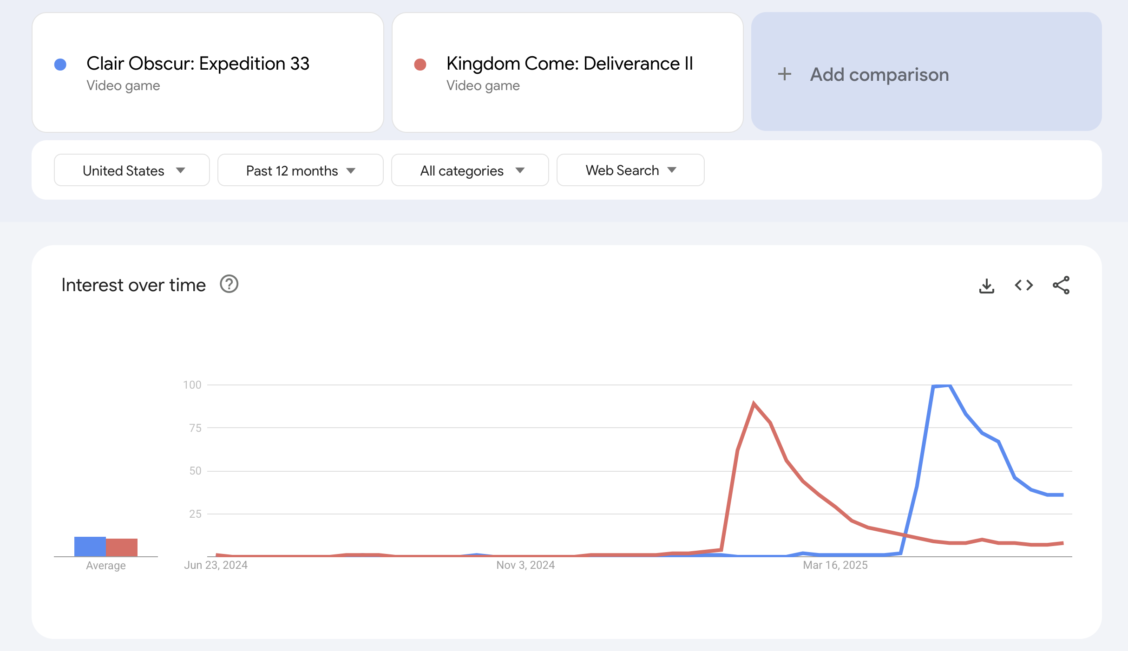Add a new comparison term

click(x=926, y=72)
